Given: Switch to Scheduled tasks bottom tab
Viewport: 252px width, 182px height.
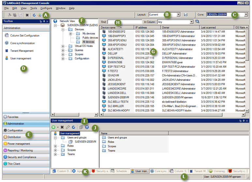Looking at the screenshot, I should pyautogui.click(x=120, y=171).
